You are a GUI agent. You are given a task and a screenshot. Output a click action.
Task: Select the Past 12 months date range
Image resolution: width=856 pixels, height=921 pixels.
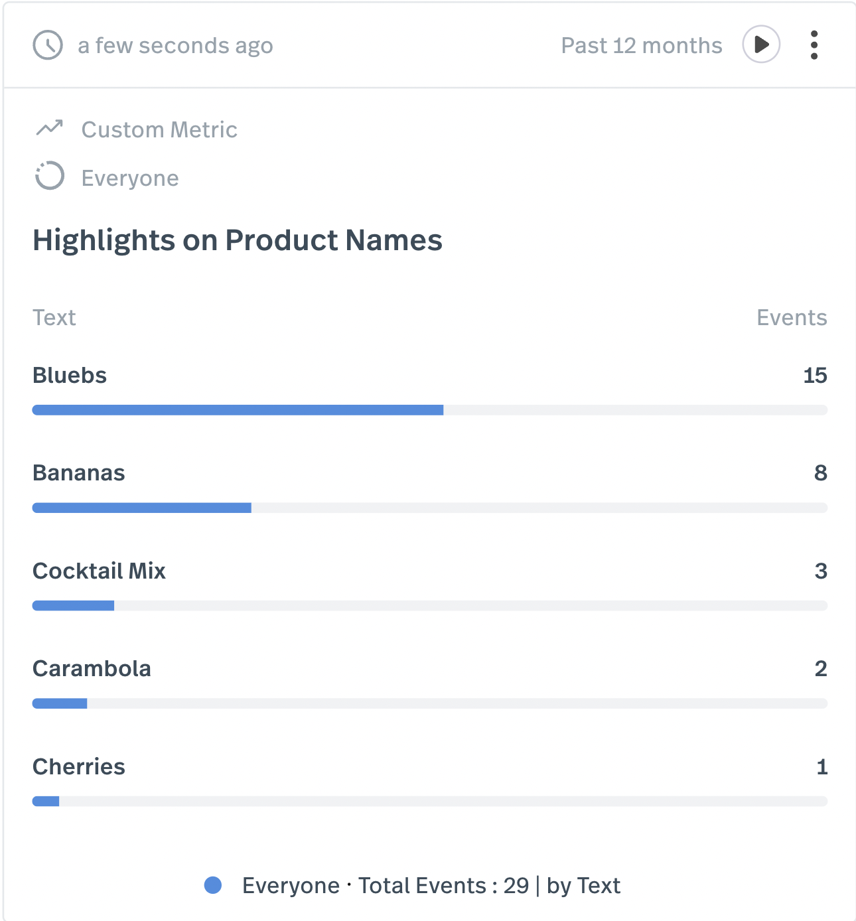pyautogui.click(x=641, y=45)
